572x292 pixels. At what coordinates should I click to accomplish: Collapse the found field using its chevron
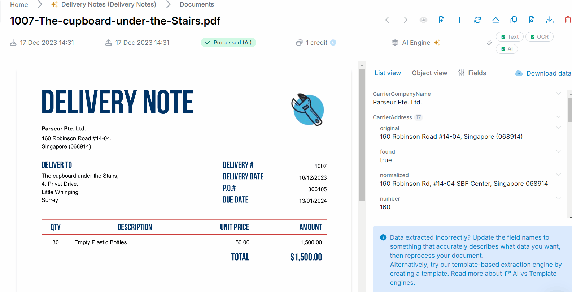pyautogui.click(x=558, y=151)
